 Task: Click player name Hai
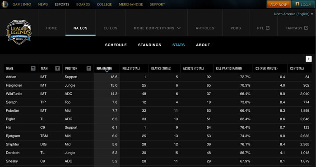(x=9, y=127)
